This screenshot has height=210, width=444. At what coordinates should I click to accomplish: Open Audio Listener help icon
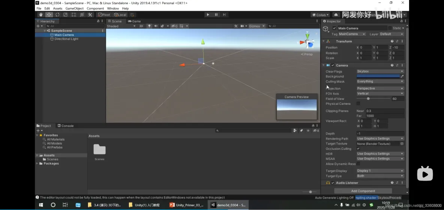(x=392, y=183)
